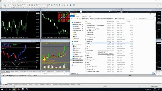This screenshot has width=162, height=91.
Task: Select the Alligator MQL4 source file
Action: (88, 43)
